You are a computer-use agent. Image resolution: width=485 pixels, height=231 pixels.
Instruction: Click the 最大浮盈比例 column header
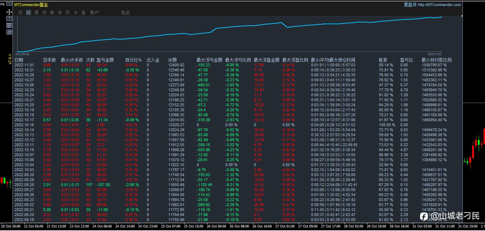tap(295, 60)
